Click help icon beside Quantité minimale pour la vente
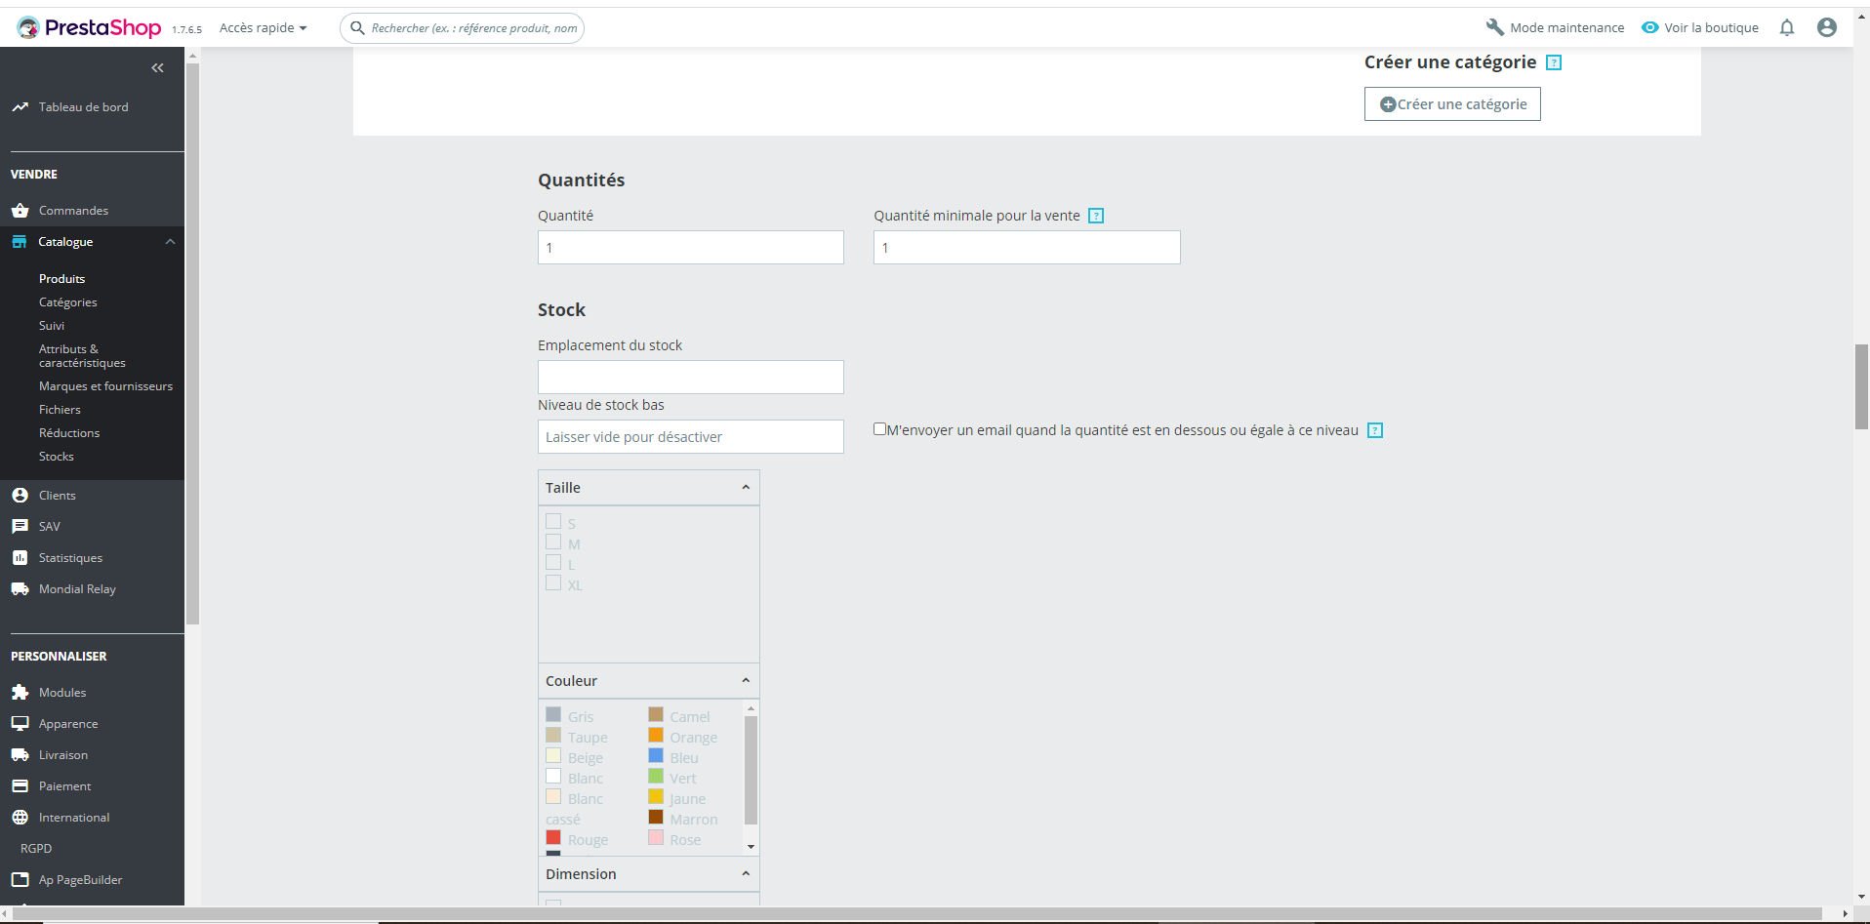The image size is (1870, 924). tap(1096, 216)
